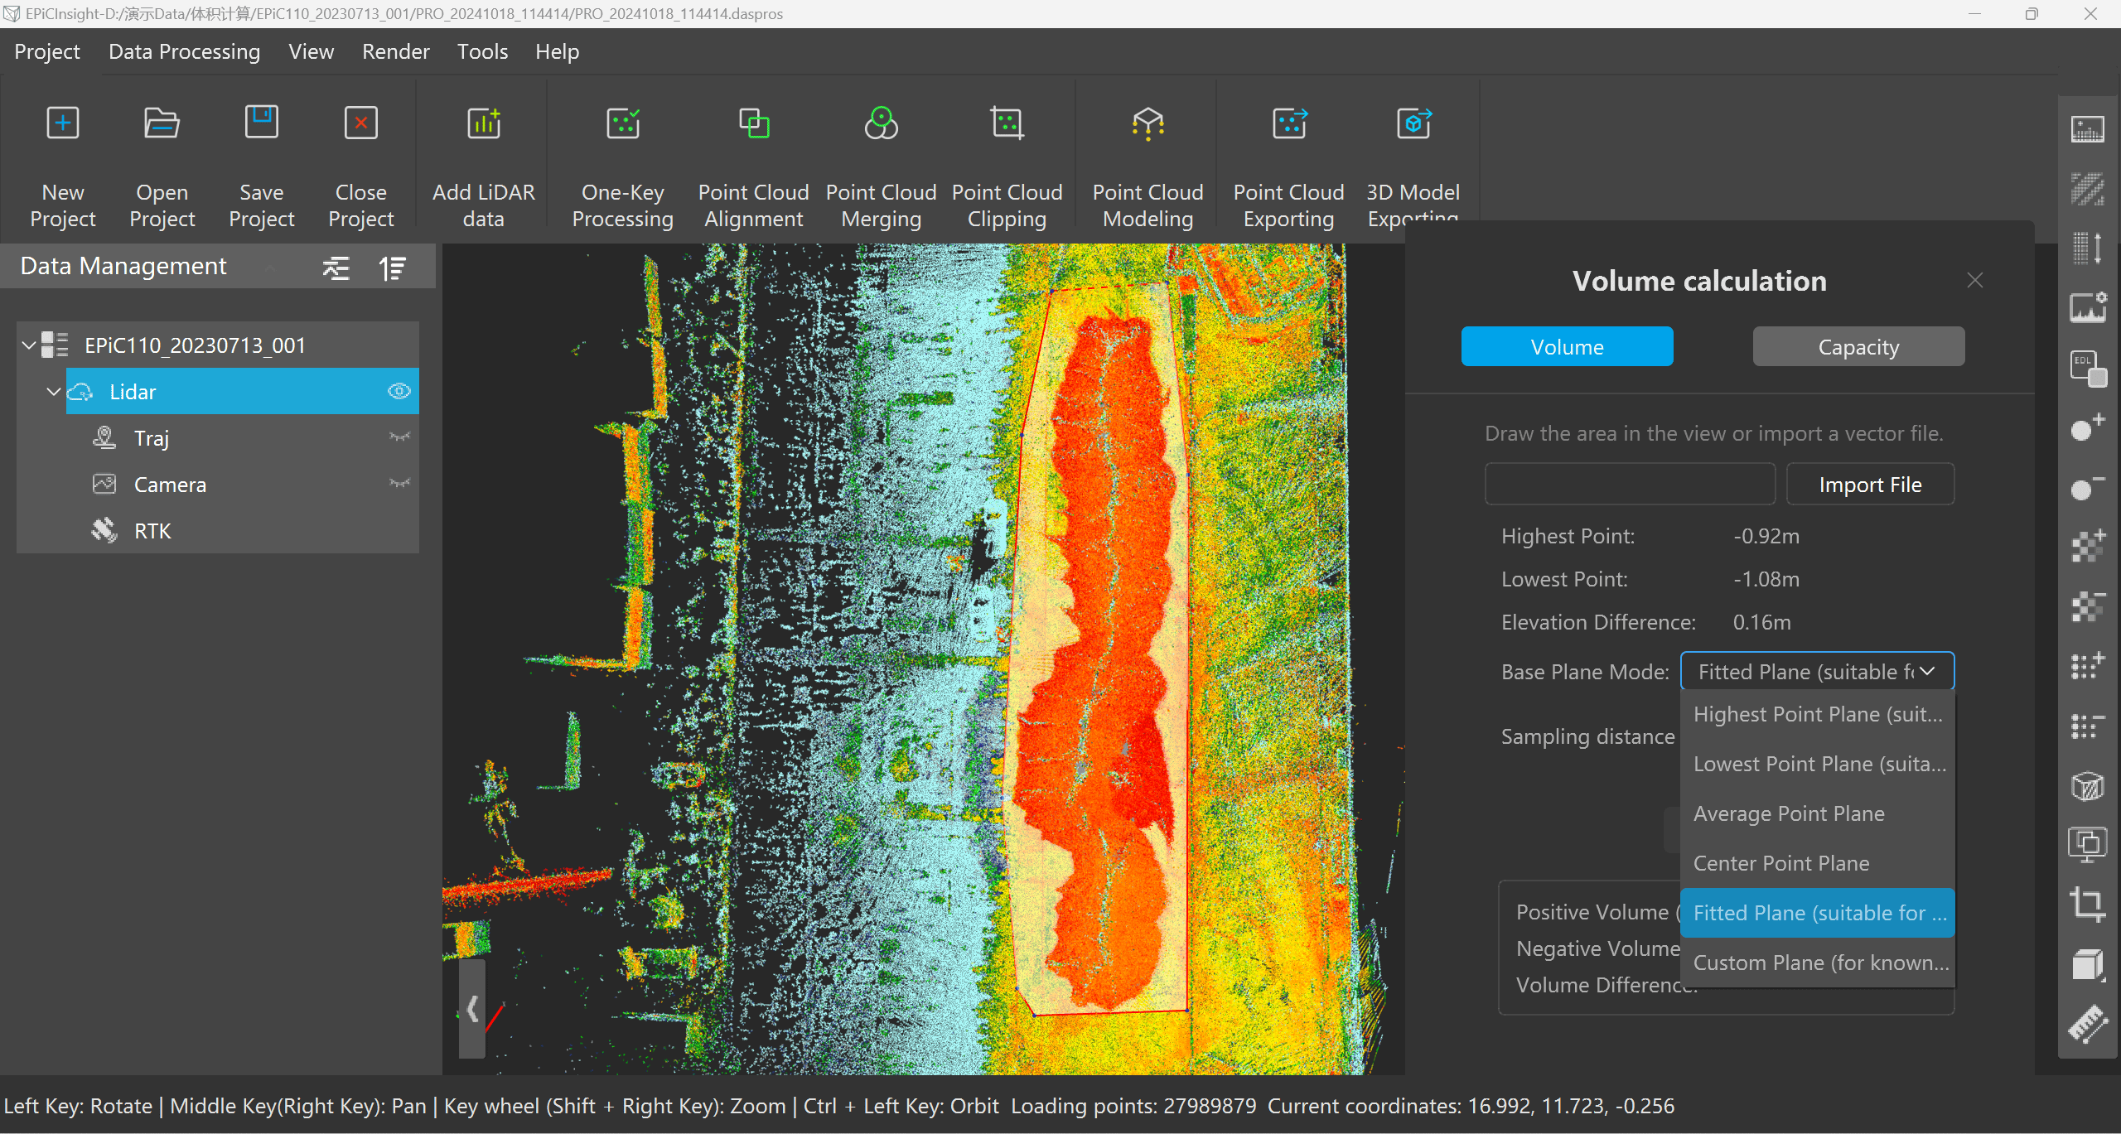Viewport: 2121px width, 1134px height.
Task: Click the crop tool icon in right sidebar
Action: pos(2087,903)
